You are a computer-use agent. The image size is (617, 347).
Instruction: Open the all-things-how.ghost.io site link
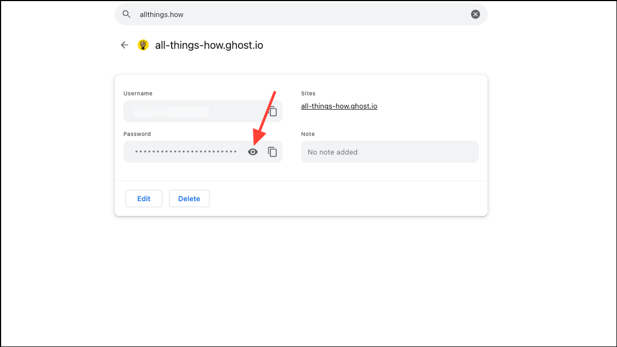(x=339, y=106)
